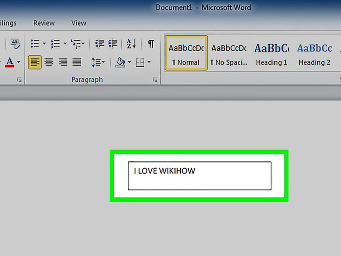The height and width of the screenshot is (256, 341).
Task: Open Font dialog box launcher
Action: tap(19, 80)
